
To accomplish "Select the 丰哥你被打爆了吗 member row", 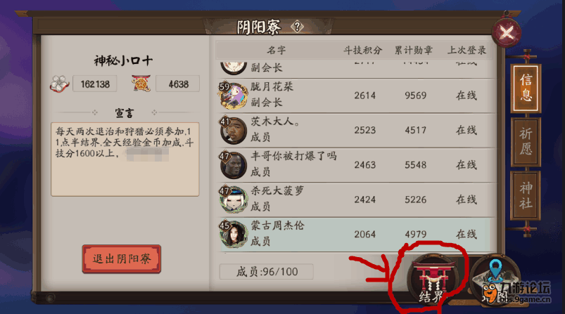I will pos(356,165).
